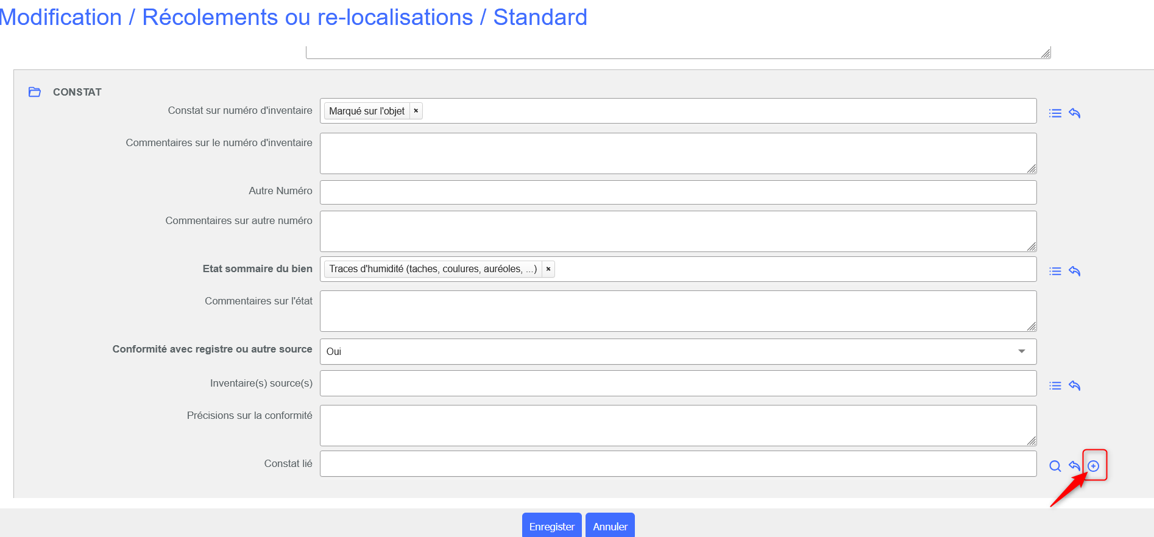Open Conformité avec registre dropdown
The height and width of the screenshot is (537, 1154).
(678, 351)
